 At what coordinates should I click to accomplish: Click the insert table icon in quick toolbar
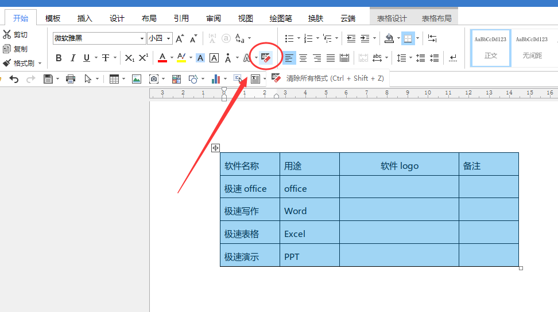point(114,79)
